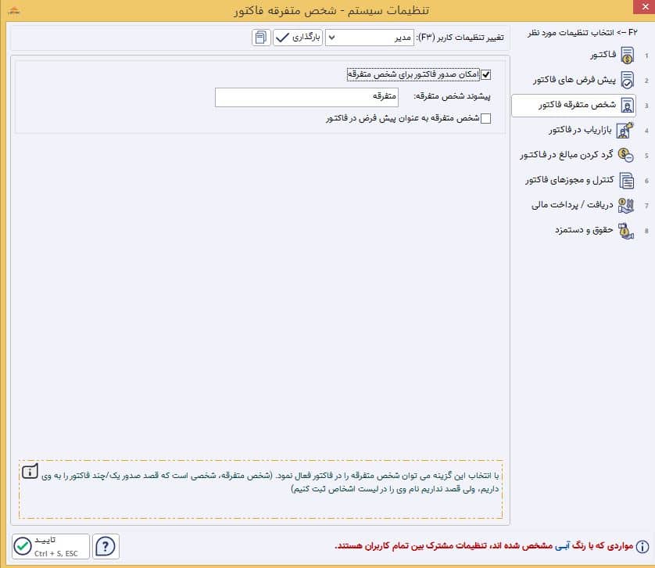655x568 pixels.
Task: Click the description text about شخص متفرقه
Action: pyautogui.click(x=270, y=482)
